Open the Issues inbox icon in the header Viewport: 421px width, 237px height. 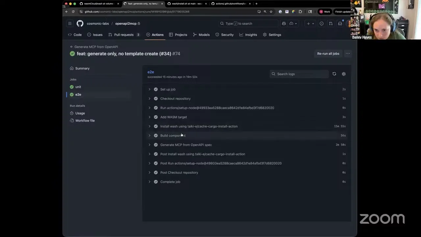(322, 23)
